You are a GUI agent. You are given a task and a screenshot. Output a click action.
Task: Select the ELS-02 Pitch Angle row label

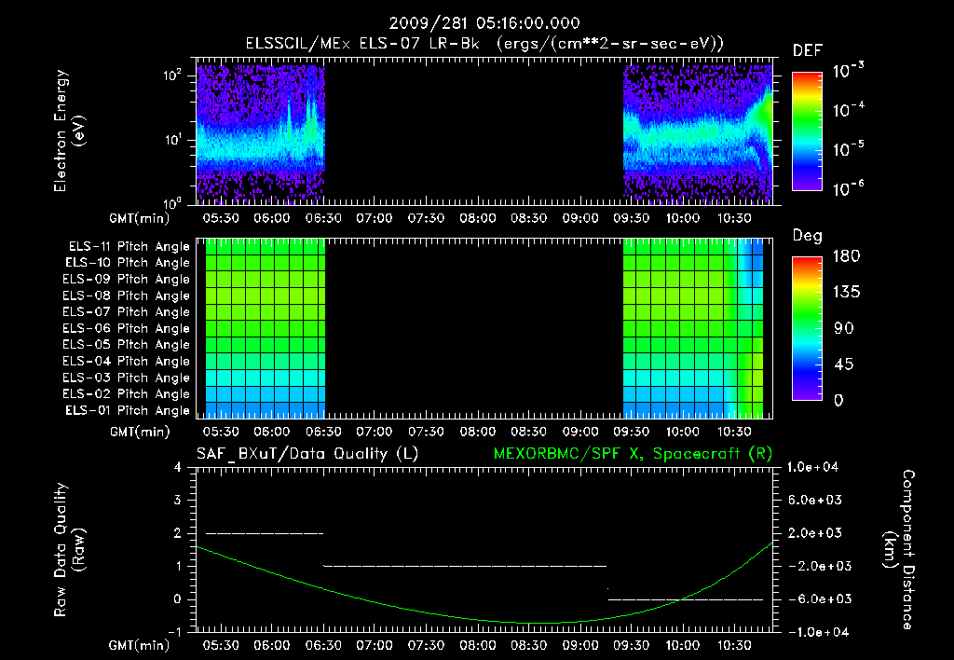pos(127,394)
